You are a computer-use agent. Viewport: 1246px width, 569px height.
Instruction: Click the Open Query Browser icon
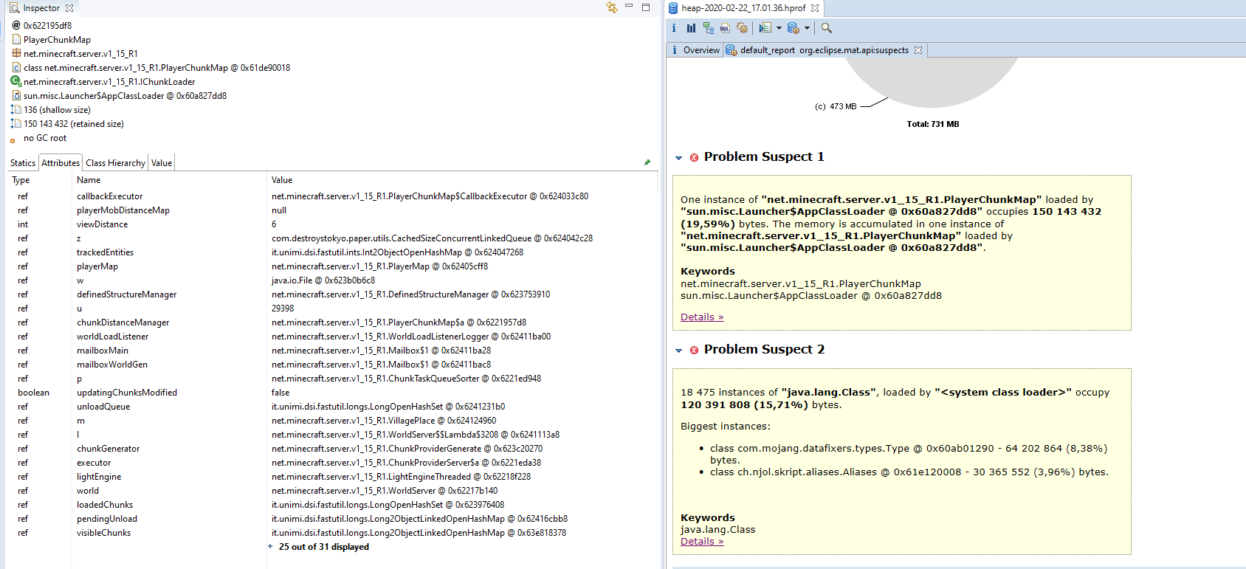click(793, 28)
